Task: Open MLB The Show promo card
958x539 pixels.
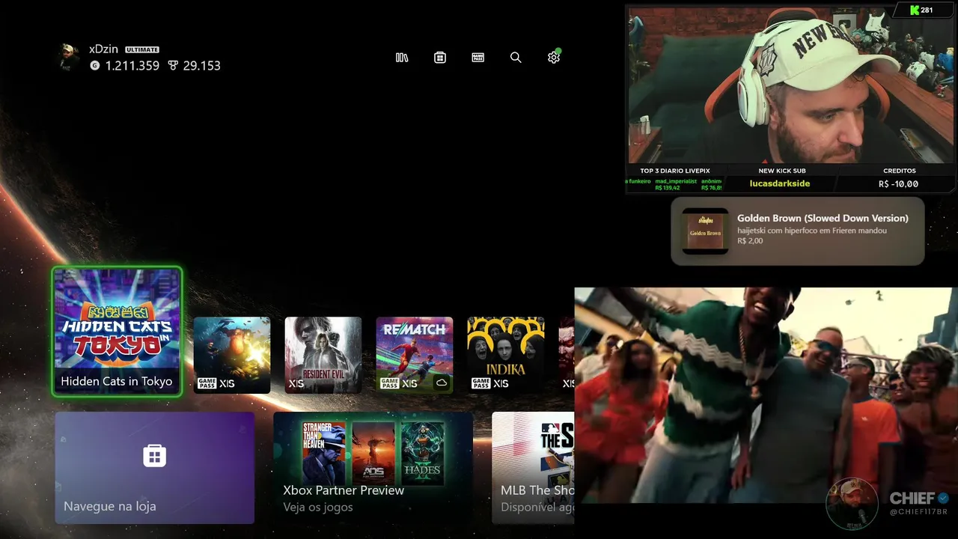Action: [533, 468]
